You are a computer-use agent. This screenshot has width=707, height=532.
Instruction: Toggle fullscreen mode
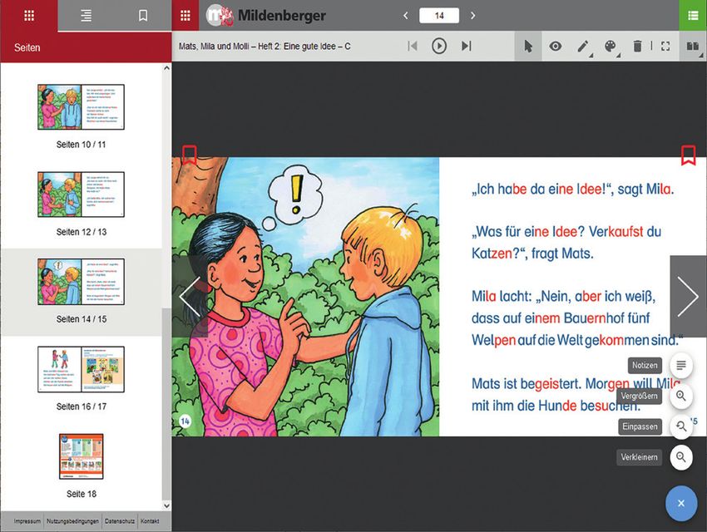click(x=665, y=46)
